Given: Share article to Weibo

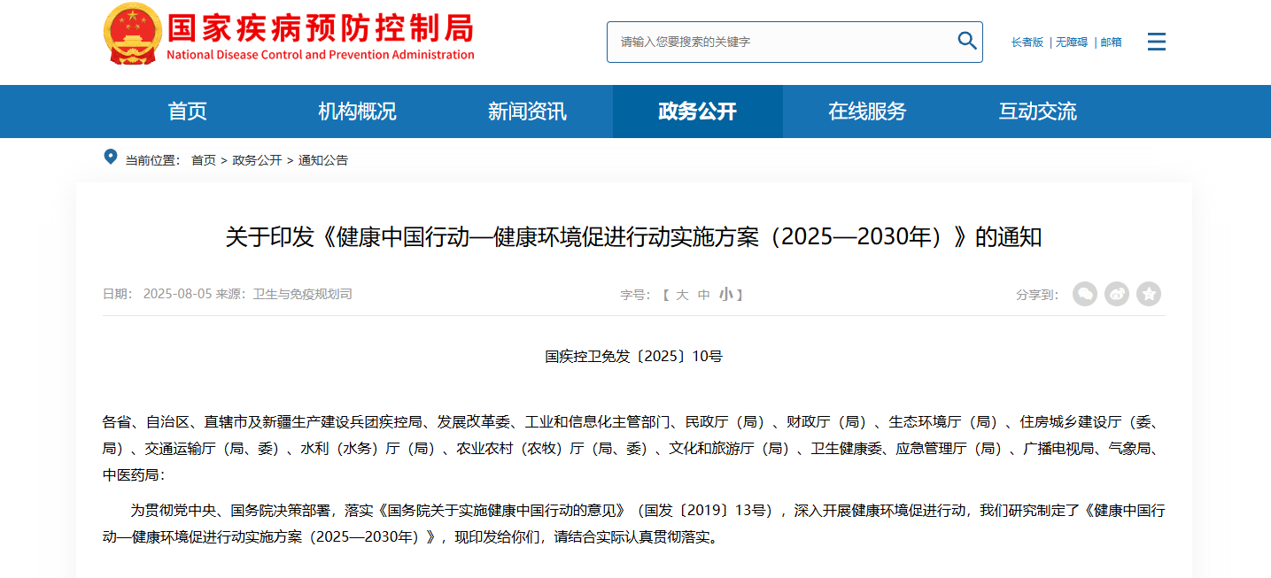Looking at the screenshot, I should click(1117, 294).
